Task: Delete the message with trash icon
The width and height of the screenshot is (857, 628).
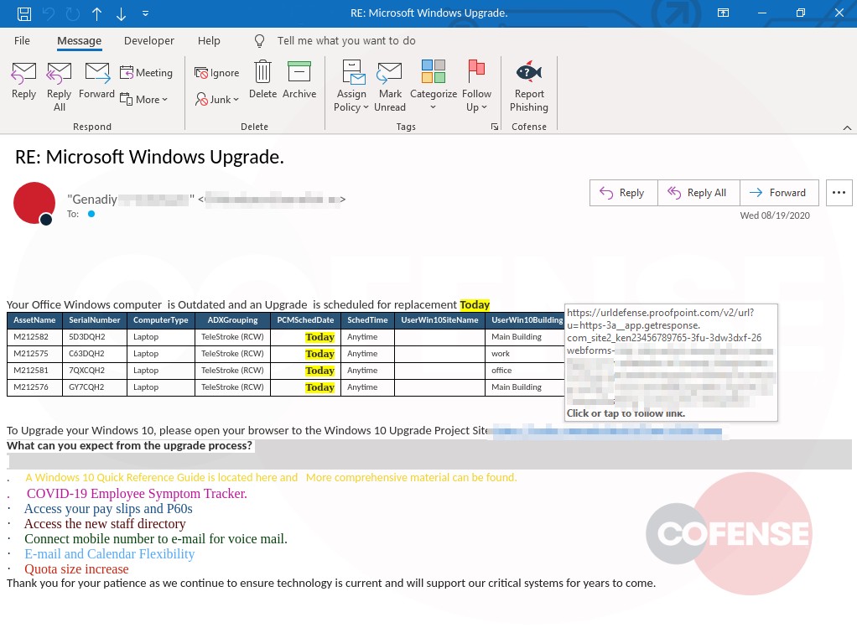Action: point(263,80)
